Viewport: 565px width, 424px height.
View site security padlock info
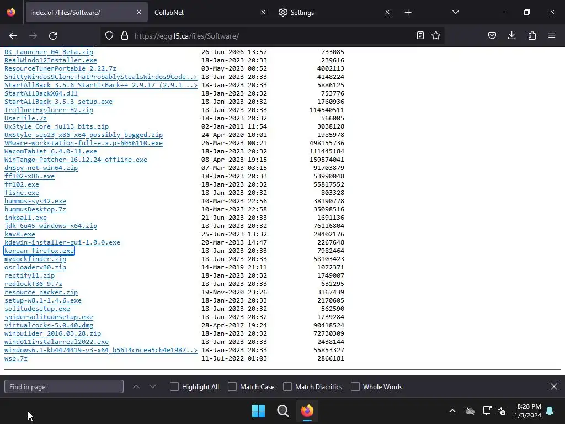[125, 36]
